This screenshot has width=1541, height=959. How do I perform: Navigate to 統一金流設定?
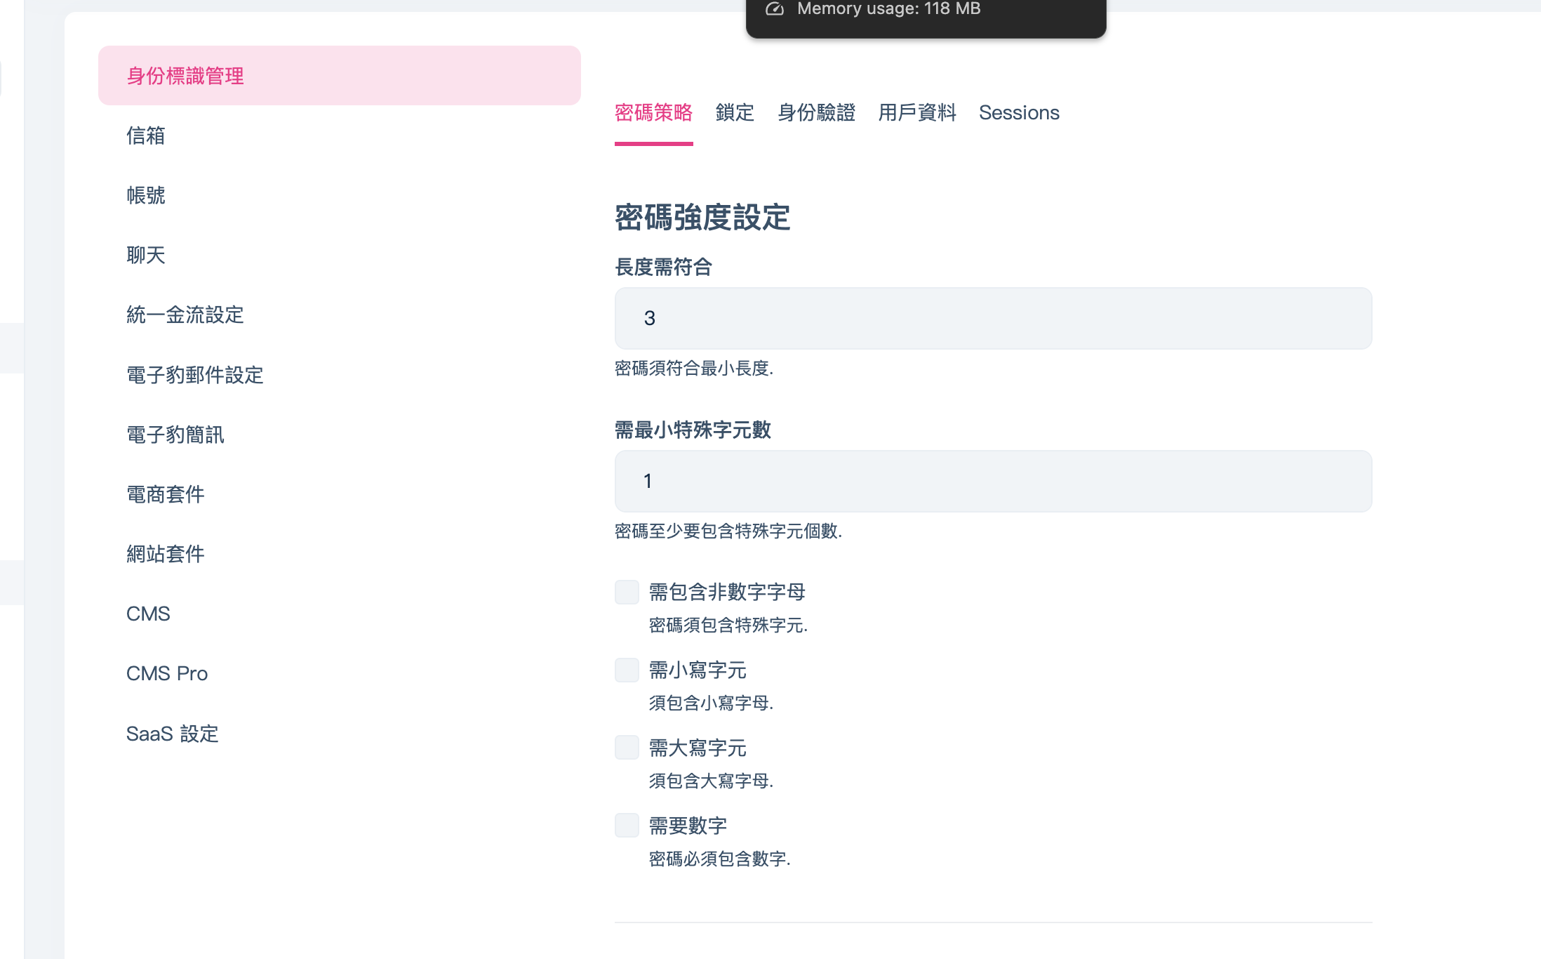click(185, 315)
